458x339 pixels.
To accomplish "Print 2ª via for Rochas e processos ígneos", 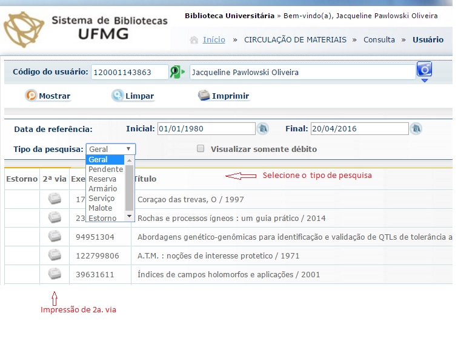I will 55,217.
